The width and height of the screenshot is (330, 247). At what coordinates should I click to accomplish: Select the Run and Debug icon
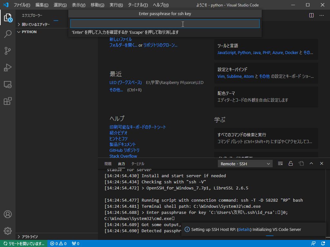(x=8, y=68)
